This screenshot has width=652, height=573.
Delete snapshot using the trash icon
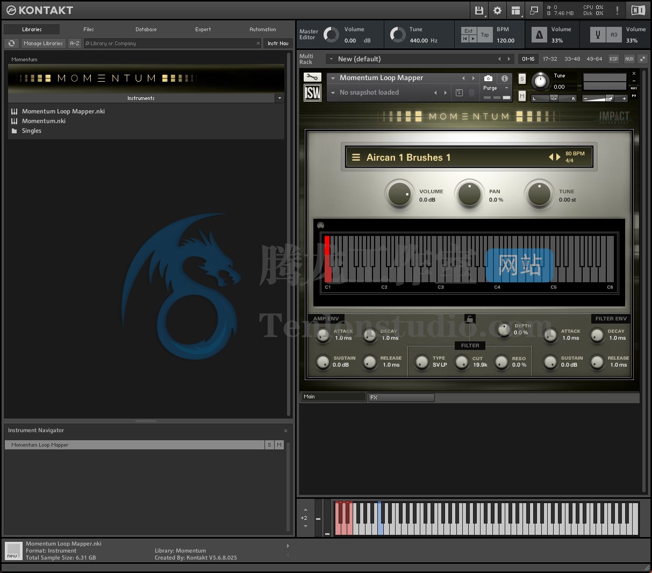coord(471,92)
